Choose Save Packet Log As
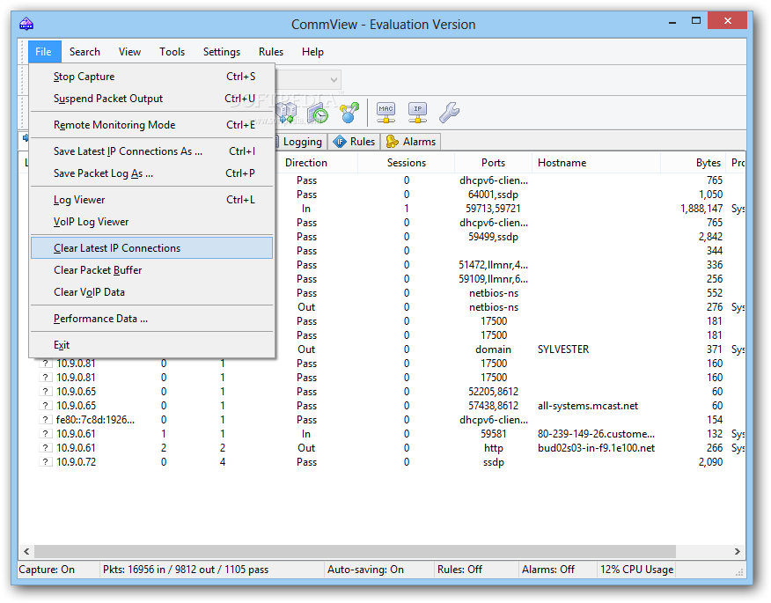 pyautogui.click(x=151, y=173)
